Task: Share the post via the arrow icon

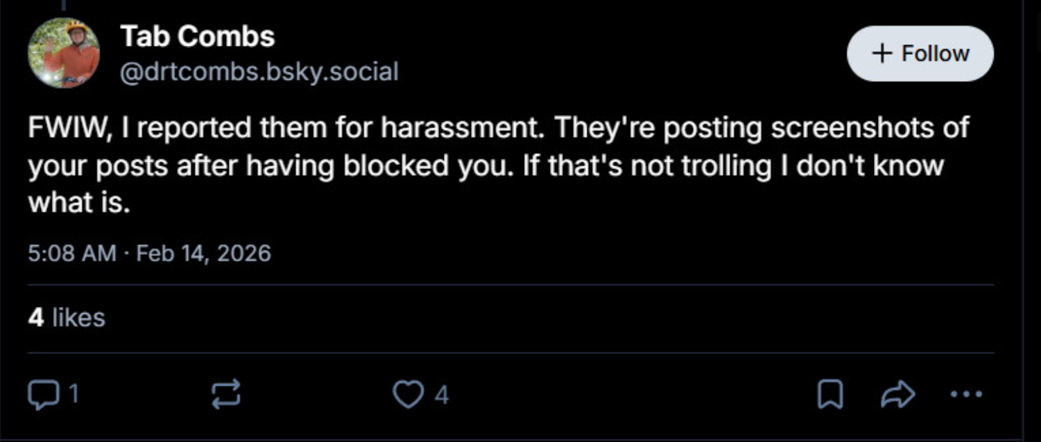Action: [897, 395]
